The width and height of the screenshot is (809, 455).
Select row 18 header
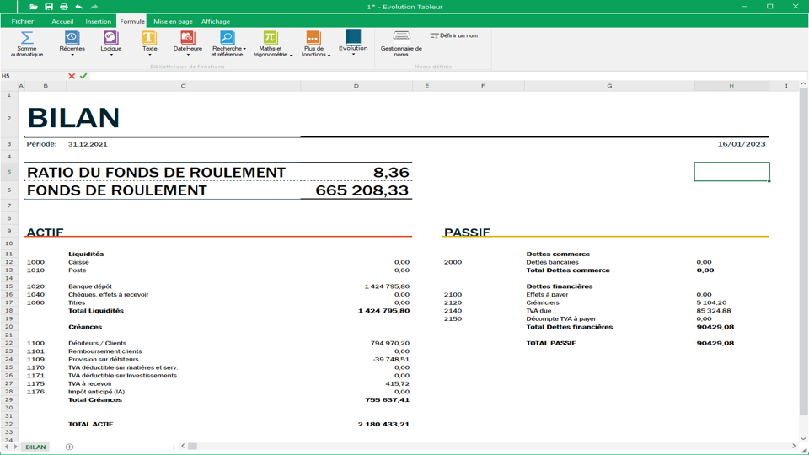click(x=8, y=311)
